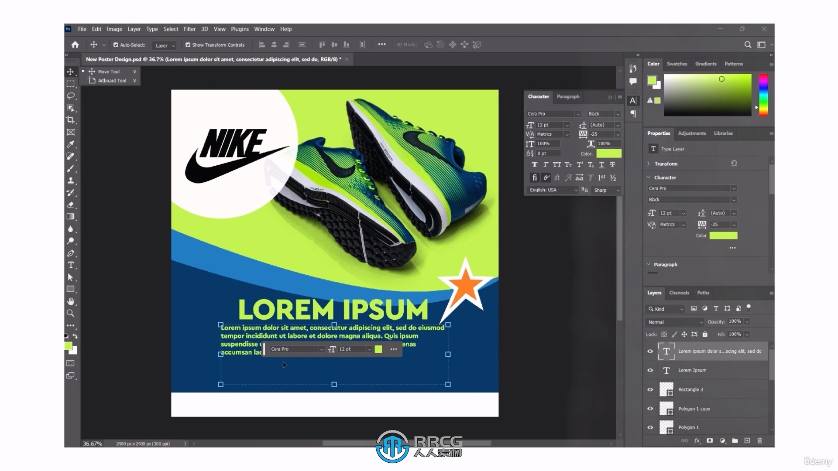Show more Character options in Properties
This screenshot has width=838, height=471.
click(732, 248)
